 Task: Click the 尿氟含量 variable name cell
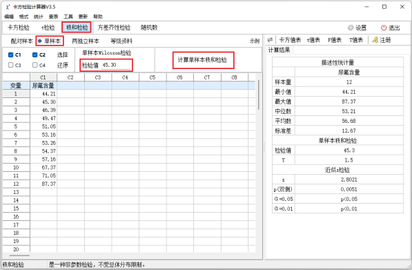click(43, 86)
